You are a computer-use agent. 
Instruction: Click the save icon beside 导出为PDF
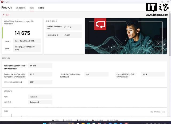(93, 121)
